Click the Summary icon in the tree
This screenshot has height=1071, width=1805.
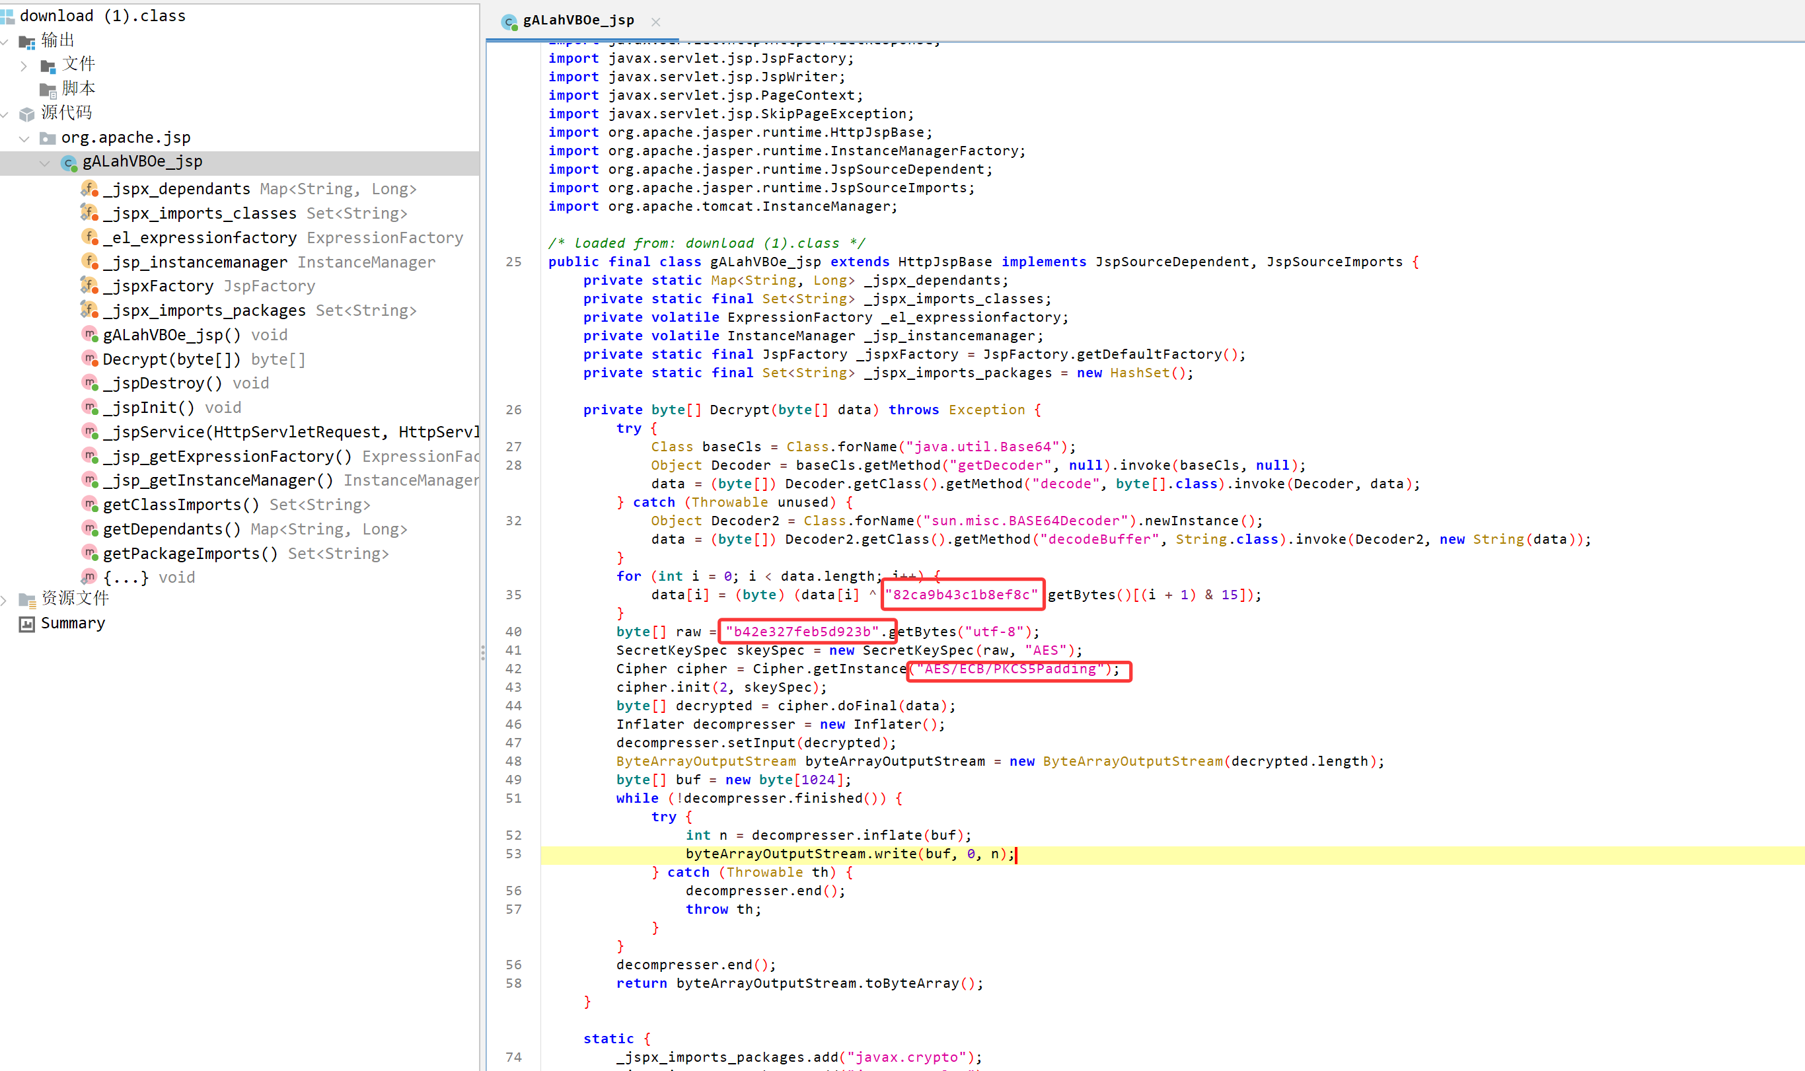[26, 624]
